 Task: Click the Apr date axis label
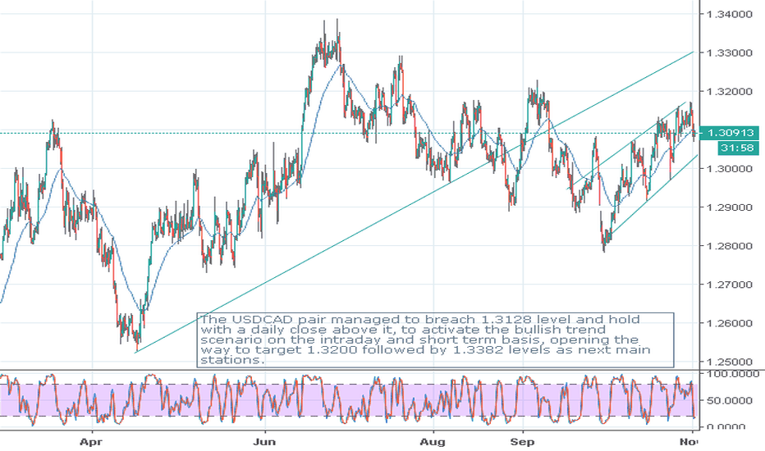pyautogui.click(x=91, y=442)
